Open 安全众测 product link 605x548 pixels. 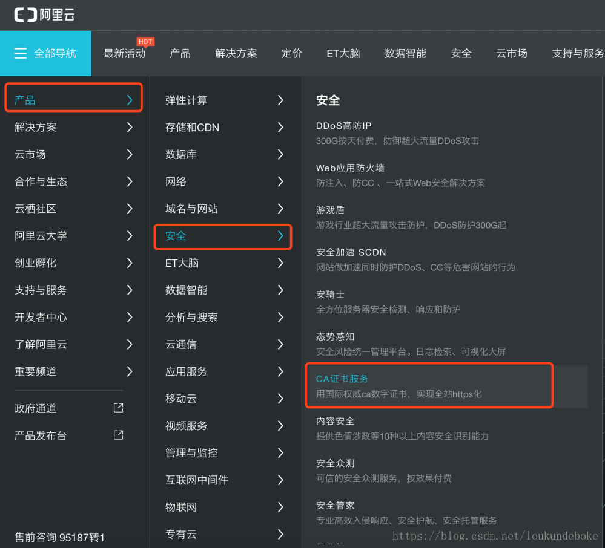[336, 463]
